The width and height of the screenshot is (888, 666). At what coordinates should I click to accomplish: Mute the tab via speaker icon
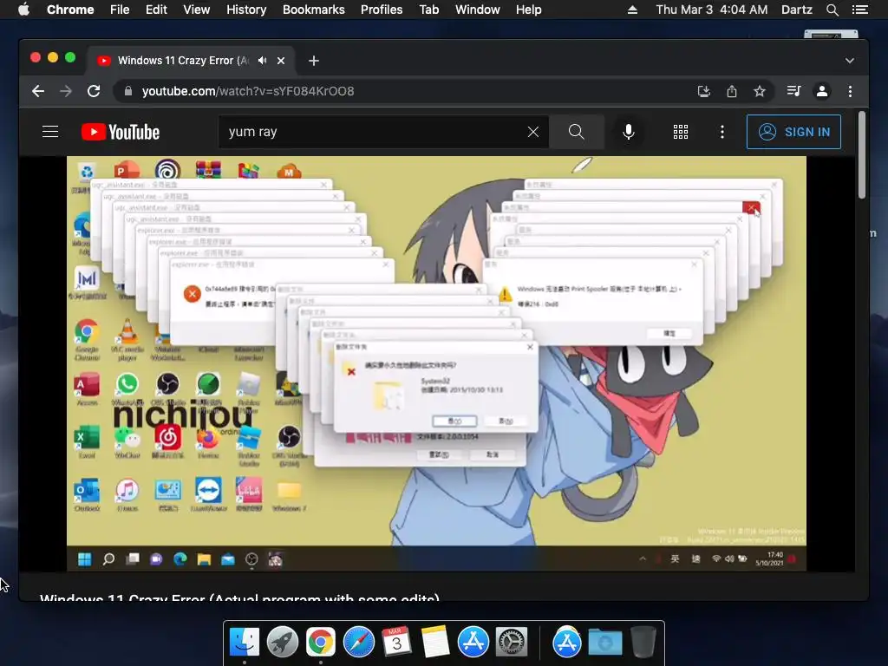point(262,61)
